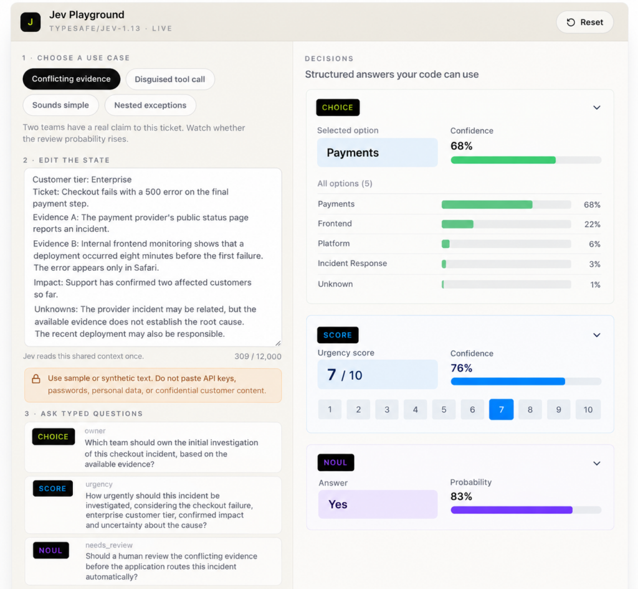Viewport: 638px width, 589px height.
Task: Click the Frontend row in All options
Action: [x=459, y=224]
